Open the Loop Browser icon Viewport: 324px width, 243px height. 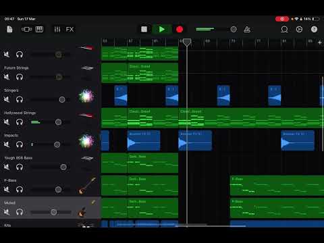click(x=284, y=29)
